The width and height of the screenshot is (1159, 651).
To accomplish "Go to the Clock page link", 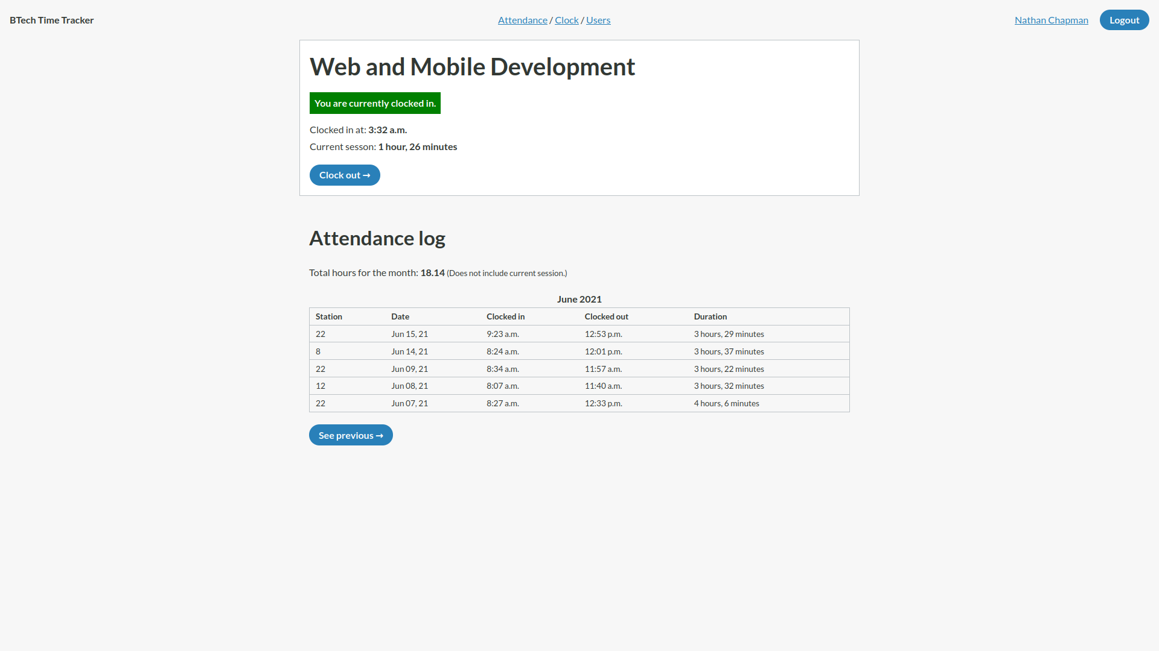I will pyautogui.click(x=566, y=20).
